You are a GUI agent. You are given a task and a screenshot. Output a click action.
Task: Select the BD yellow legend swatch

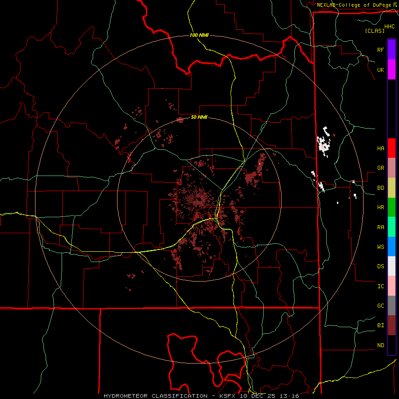point(391,188)
